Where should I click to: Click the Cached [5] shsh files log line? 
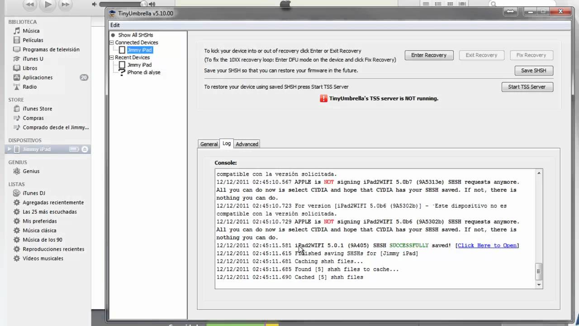click(x=289, y=277)
